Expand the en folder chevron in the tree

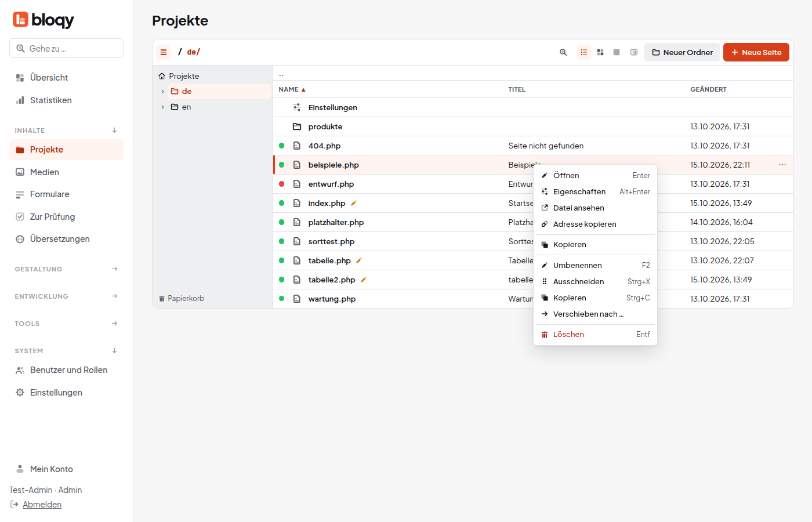coord(163,107)
